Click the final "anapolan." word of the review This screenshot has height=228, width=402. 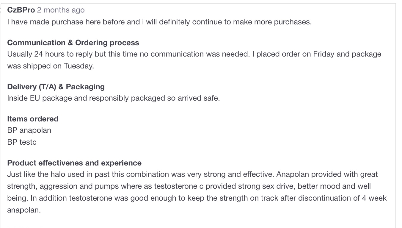(24, 210)
